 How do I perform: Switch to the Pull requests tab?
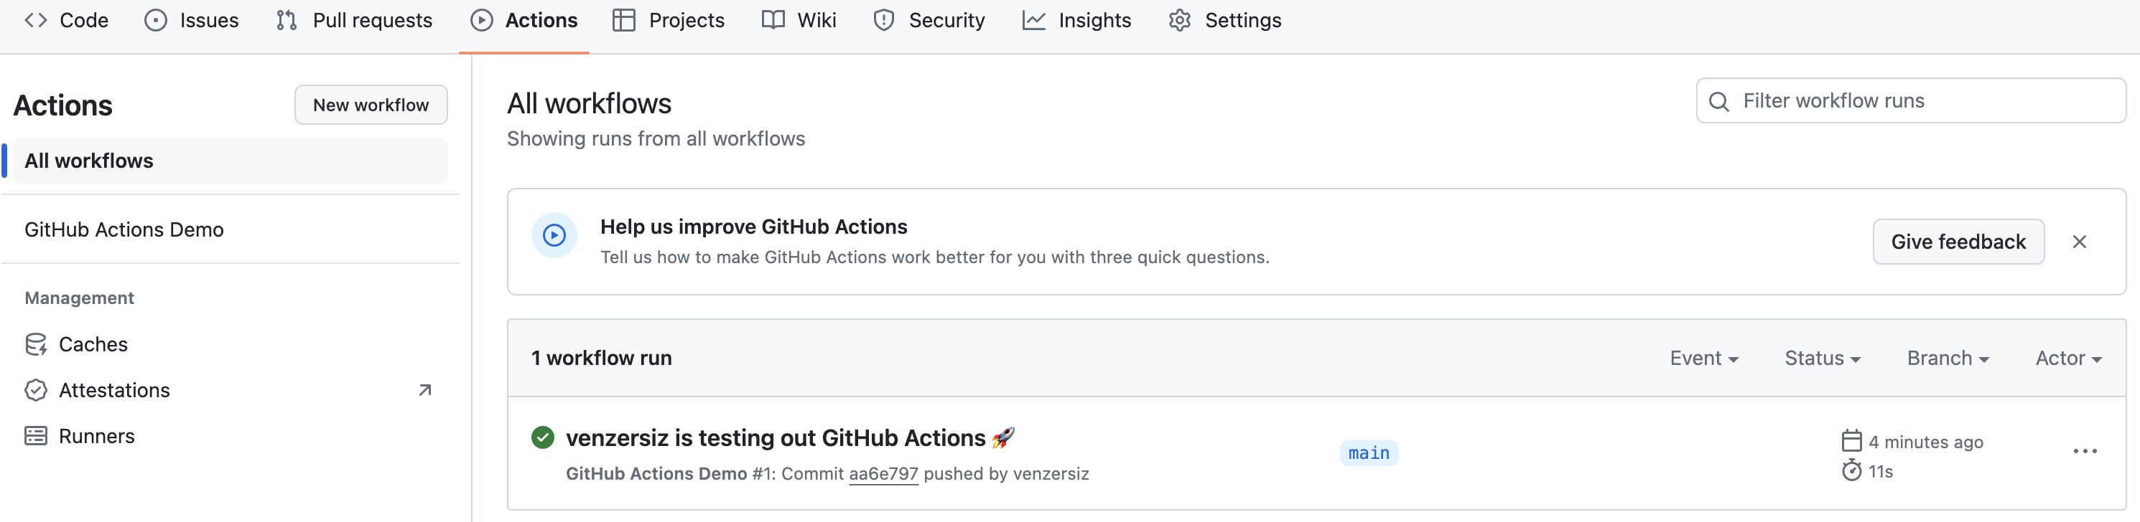pyautogui.click(x=355, y=21)
